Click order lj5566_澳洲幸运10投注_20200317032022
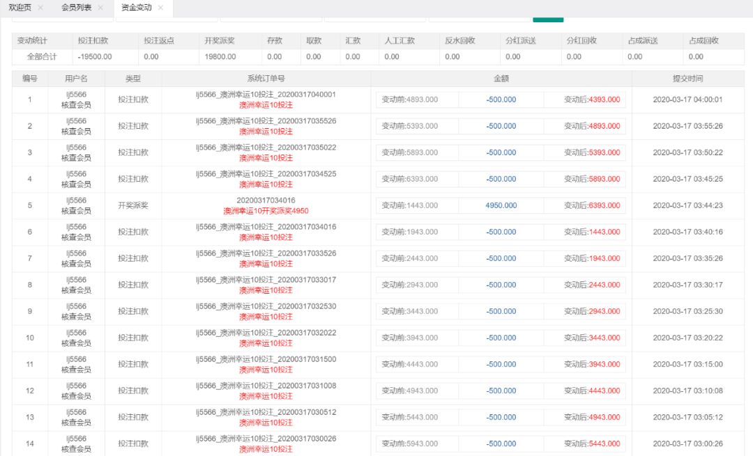Viewport: 753px width, 456px height. pyautogui.click(x=266, y=333)
